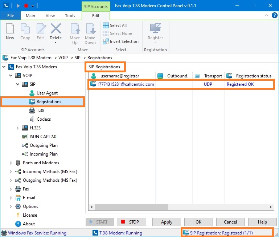Click the Cancel button
The height and width of the screenshot is (237, 279).
(x=230, y=222)
